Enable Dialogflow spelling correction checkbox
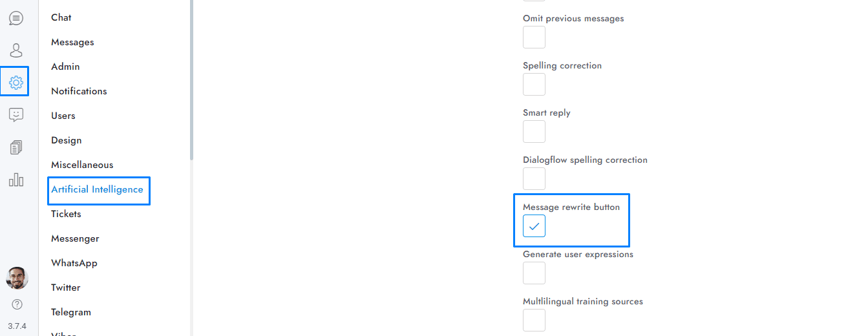Image resolution: width=857 pixels, height=336 pixels. [534, 179]
